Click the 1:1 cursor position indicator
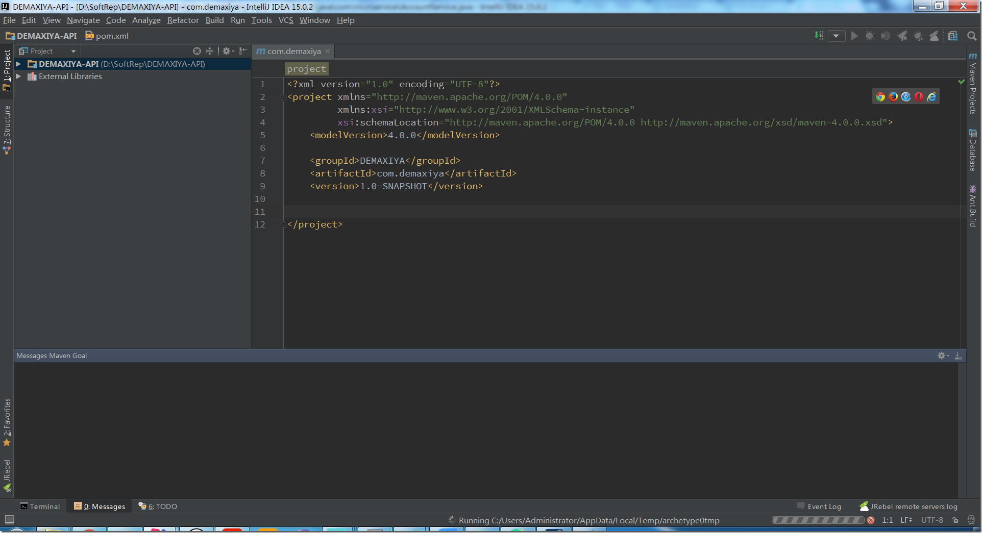The height and width of the screenshot is (533, 982). [x=888, y=520]
